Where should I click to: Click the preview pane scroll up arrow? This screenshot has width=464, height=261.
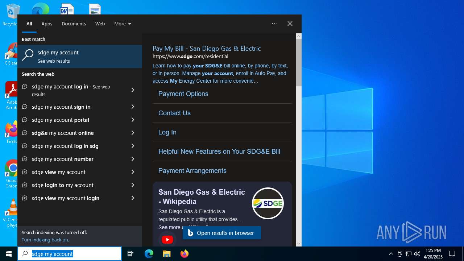click(x=299, y=36)
